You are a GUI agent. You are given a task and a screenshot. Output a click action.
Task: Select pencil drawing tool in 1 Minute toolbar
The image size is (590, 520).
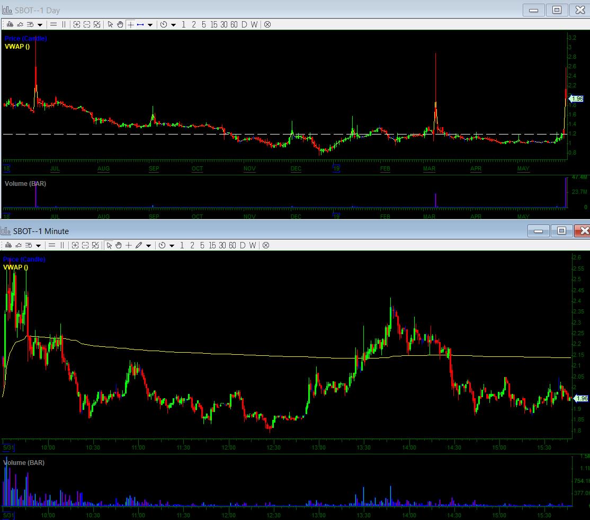click(x=139, y=245)
